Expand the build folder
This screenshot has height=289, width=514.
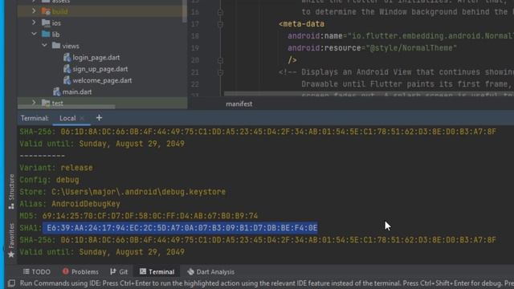coord(34,11)
